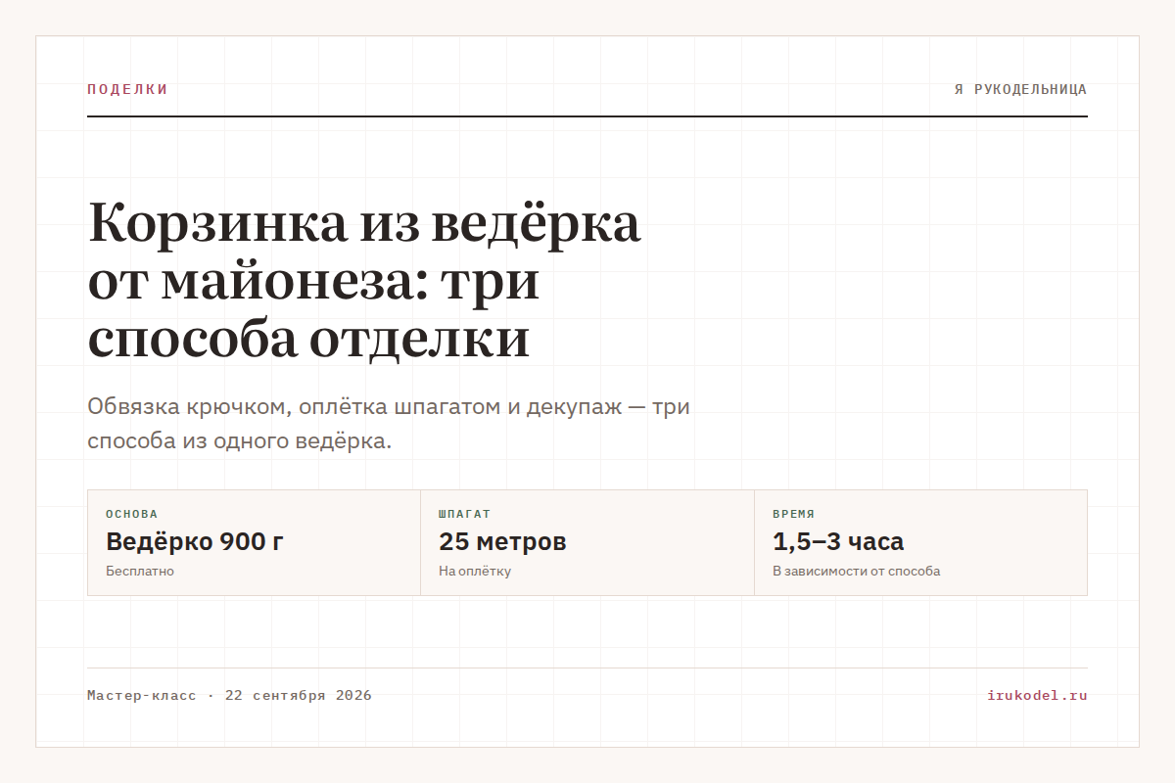Click the ШПАГАТ label
Screen dimensions: 1175x783
point(464,514)
